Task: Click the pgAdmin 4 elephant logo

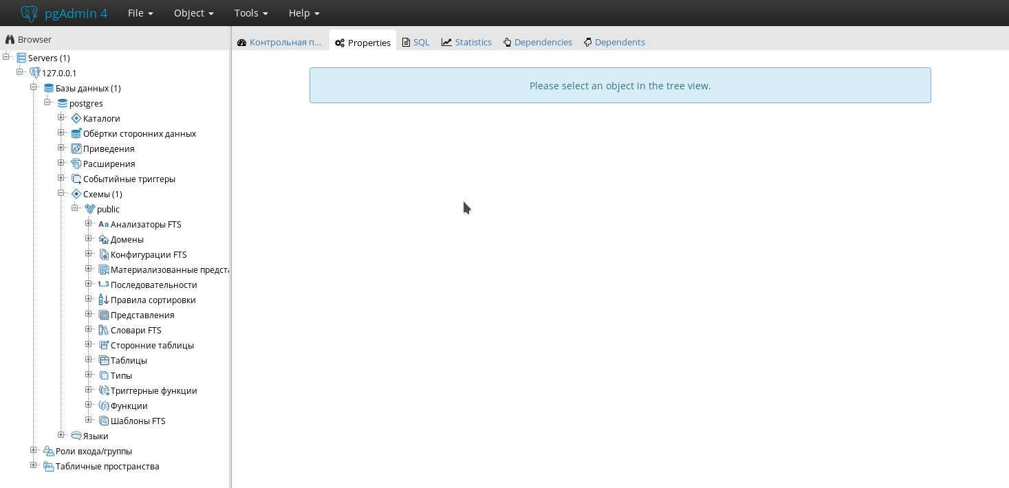Action: (x=29, y=13)
